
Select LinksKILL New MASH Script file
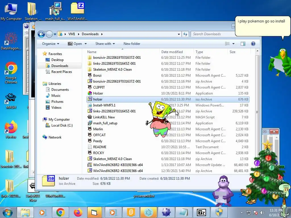[x=168, y=117]
